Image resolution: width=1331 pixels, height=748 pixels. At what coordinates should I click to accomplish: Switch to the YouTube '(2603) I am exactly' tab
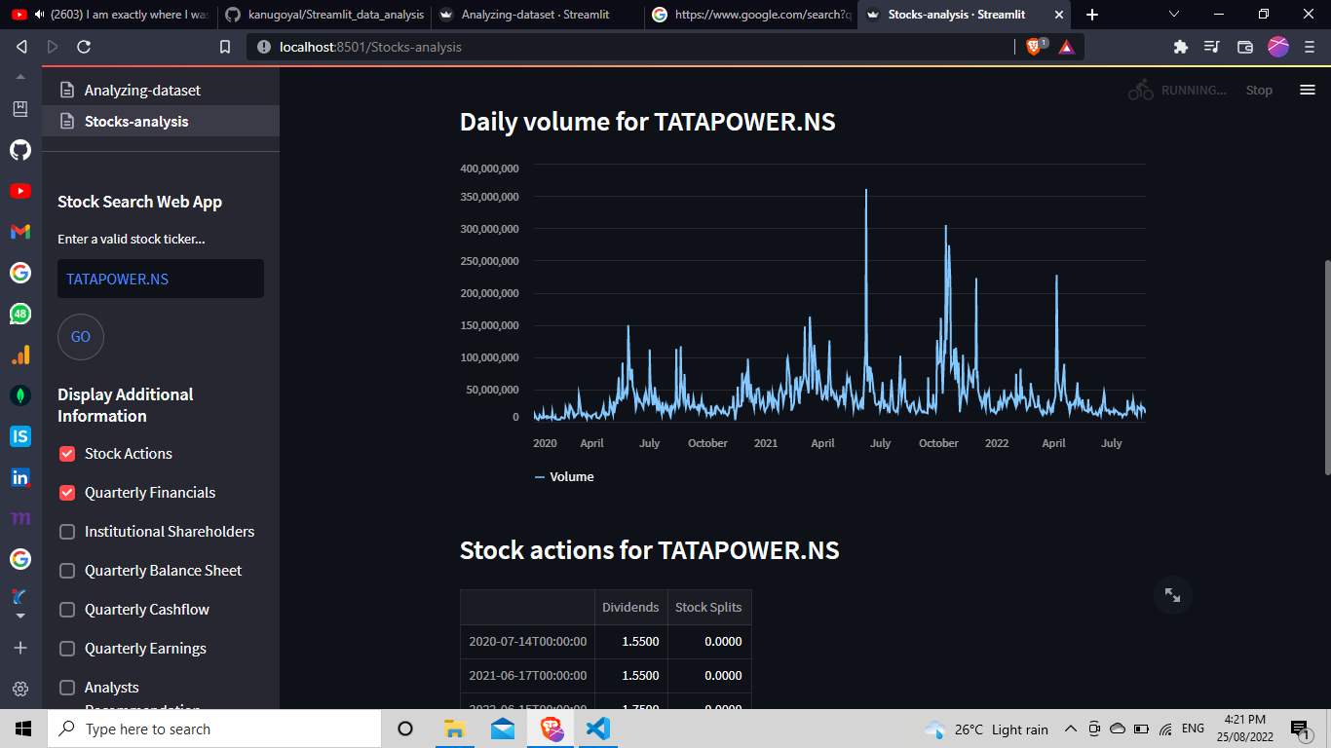point(109,15)
